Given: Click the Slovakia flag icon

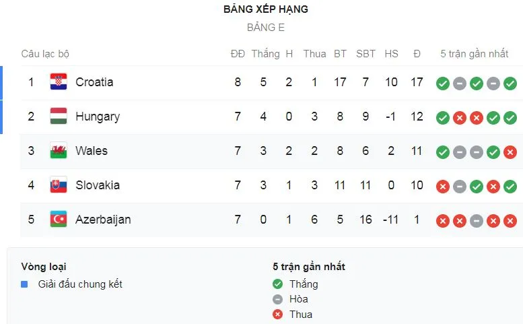Looking at the screenshot, I should 59,185.
